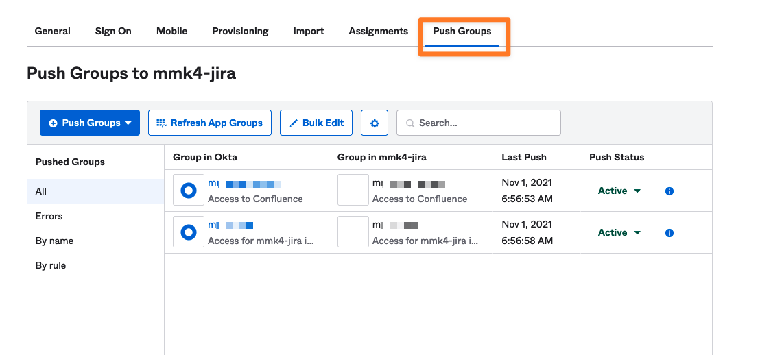The width and height of the screenshot is (760, 355).
Task: Open the Push Groups dropdown button
Action: (x=90, y=123)
